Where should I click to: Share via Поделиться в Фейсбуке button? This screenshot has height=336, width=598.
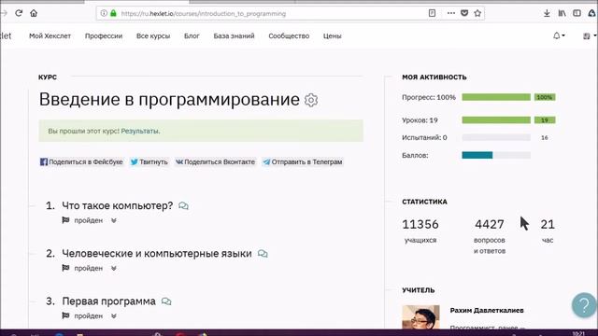tap(81, 161)
